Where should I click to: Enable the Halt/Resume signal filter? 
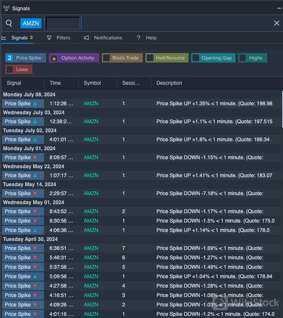(150, 58)
